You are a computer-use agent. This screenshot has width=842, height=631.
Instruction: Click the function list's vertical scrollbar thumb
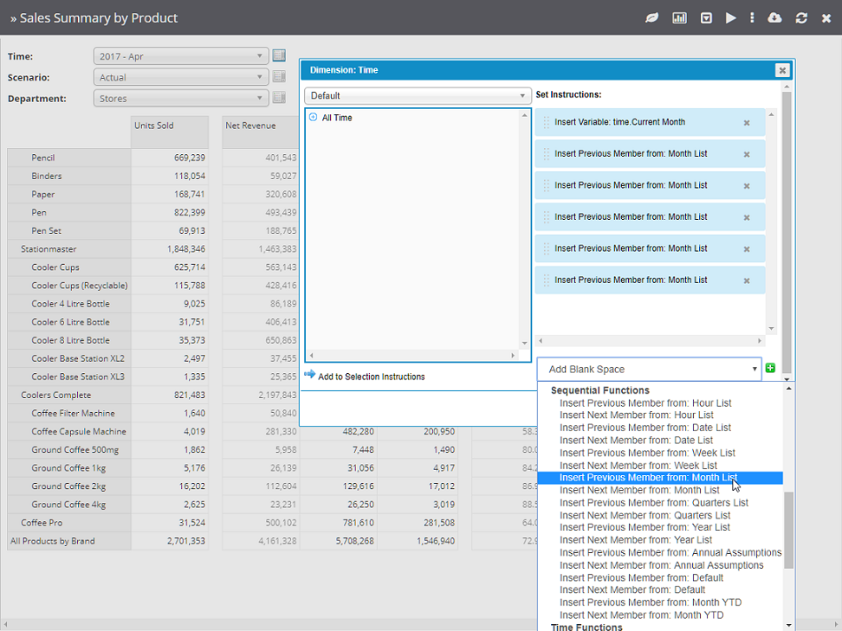point(788,530)
